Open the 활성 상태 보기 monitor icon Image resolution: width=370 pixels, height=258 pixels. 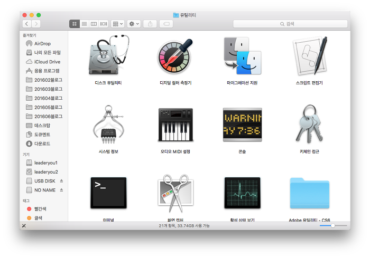[x=242, y=193]
